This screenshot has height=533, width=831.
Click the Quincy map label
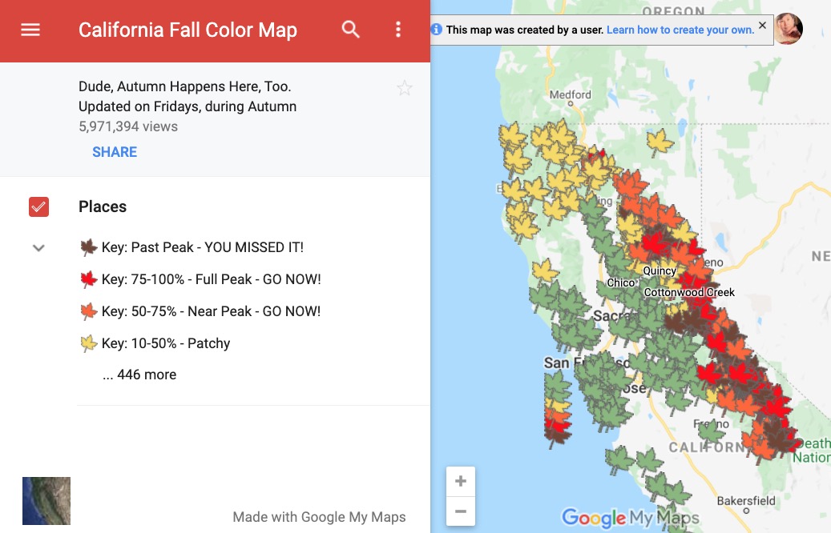click(x=660, y=271)
